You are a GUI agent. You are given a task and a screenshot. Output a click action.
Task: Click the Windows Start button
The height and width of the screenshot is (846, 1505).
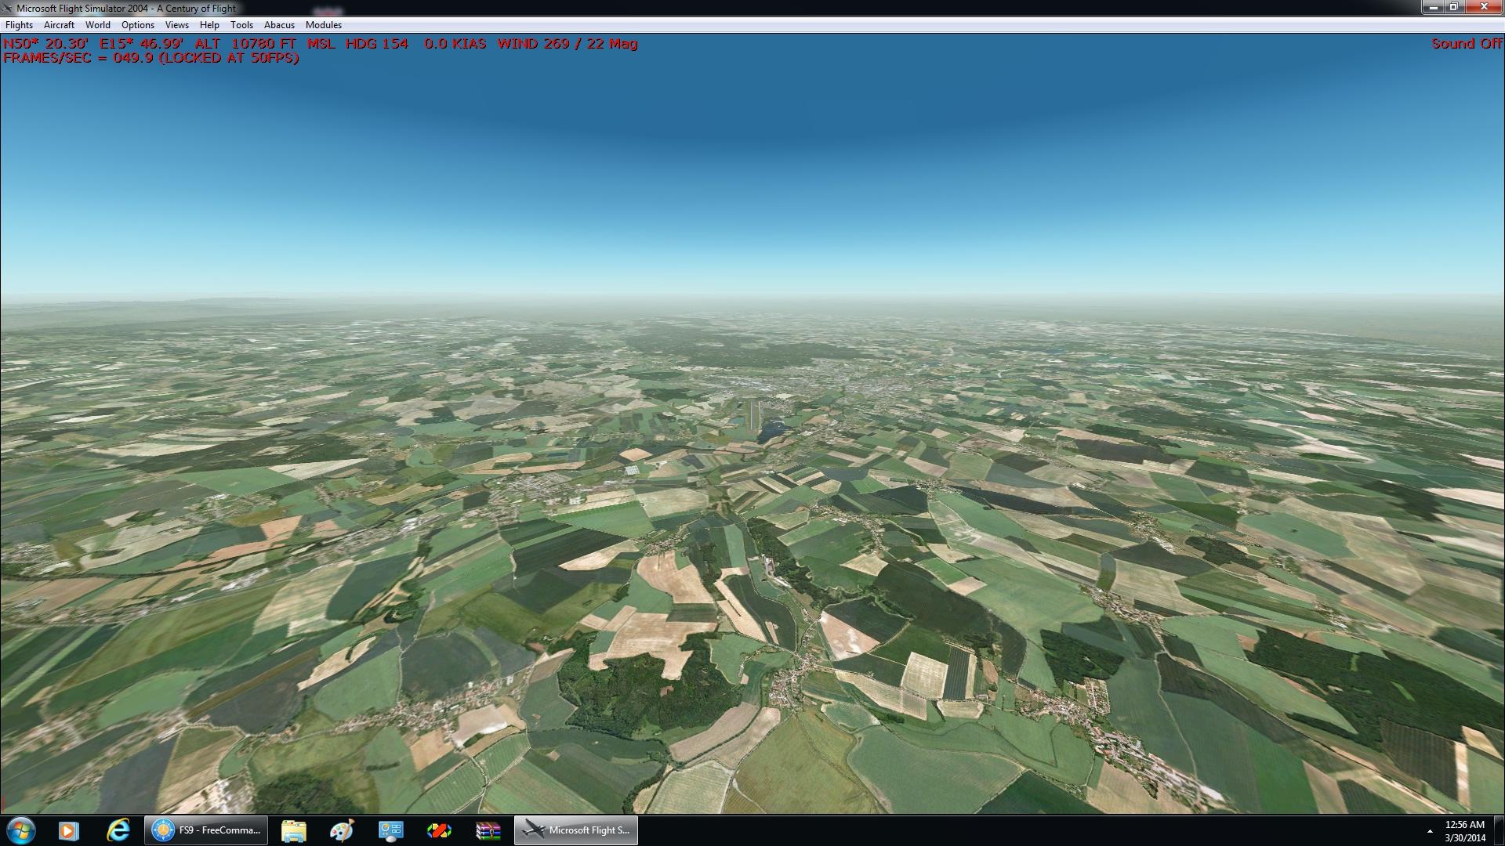(x=20, y=830)
